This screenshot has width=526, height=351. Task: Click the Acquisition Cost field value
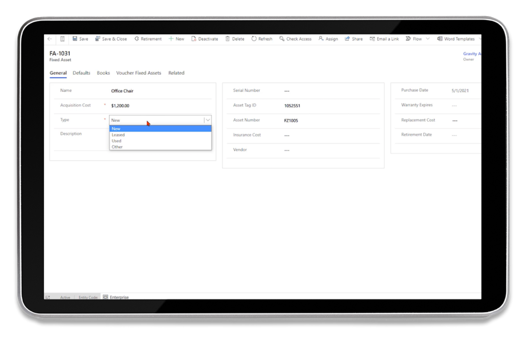pyautogui.click(x=120, y=106)
